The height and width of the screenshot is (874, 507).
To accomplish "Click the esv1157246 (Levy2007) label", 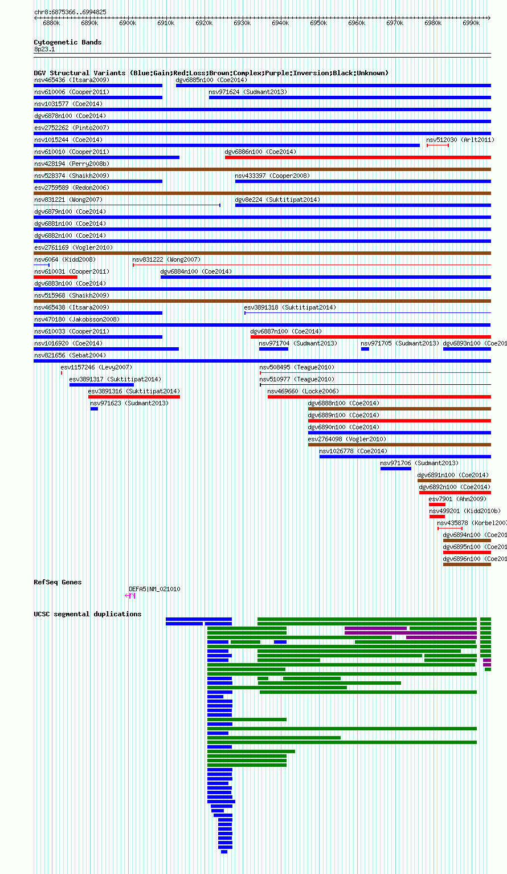I will pos(97,367).
